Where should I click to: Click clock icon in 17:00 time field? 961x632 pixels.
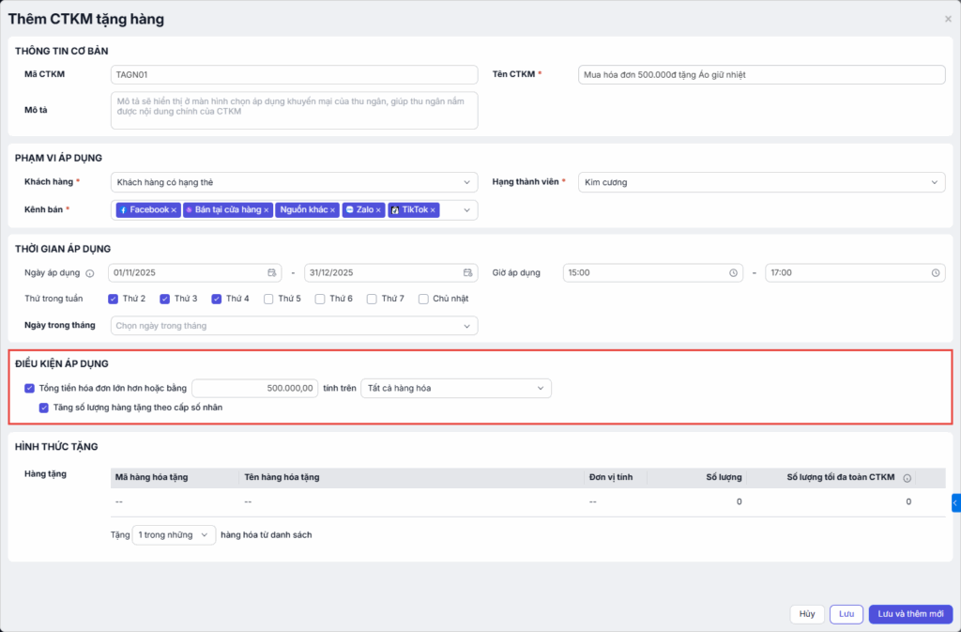[936, 273]
